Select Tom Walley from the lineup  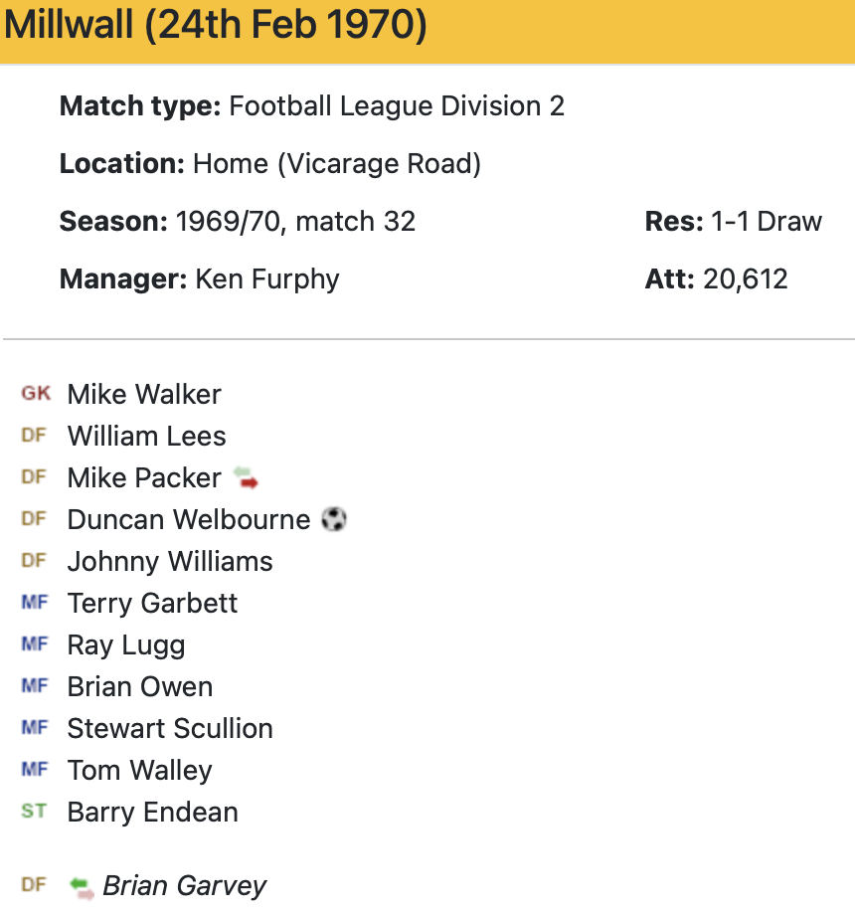click(x=139, y=770)
